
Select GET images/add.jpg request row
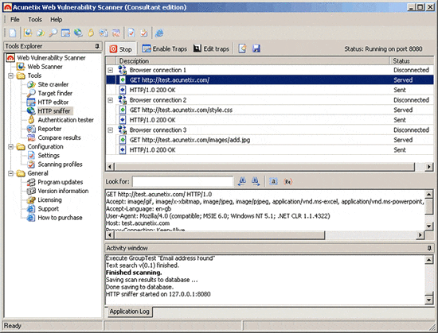(270, 140)
